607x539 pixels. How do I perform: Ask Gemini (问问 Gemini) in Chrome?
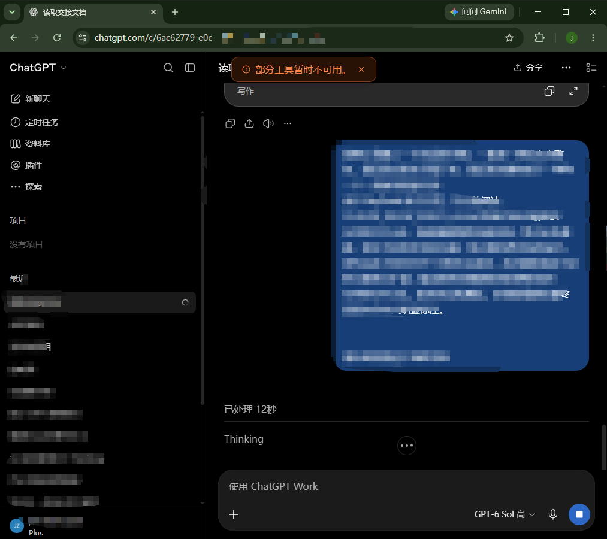(x=479, y=12)
